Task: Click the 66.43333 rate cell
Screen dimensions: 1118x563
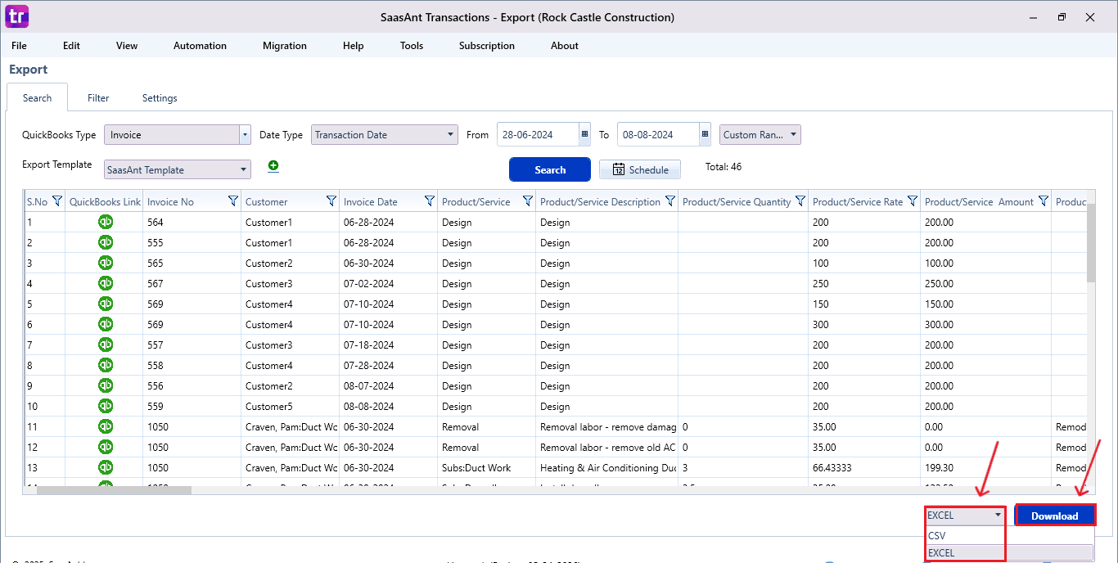Action: pyautogui.click(x=864, y=468)
